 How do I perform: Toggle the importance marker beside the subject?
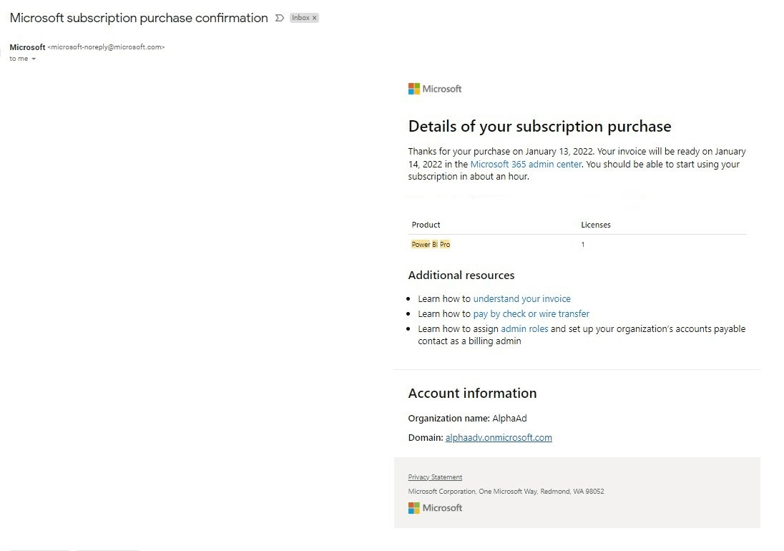click(280, 18)
